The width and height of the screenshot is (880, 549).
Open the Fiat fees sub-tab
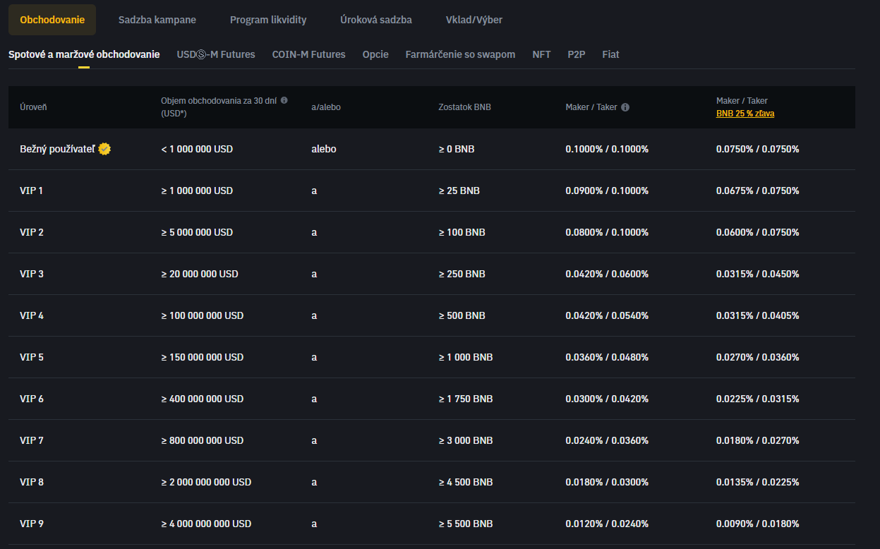610,54
